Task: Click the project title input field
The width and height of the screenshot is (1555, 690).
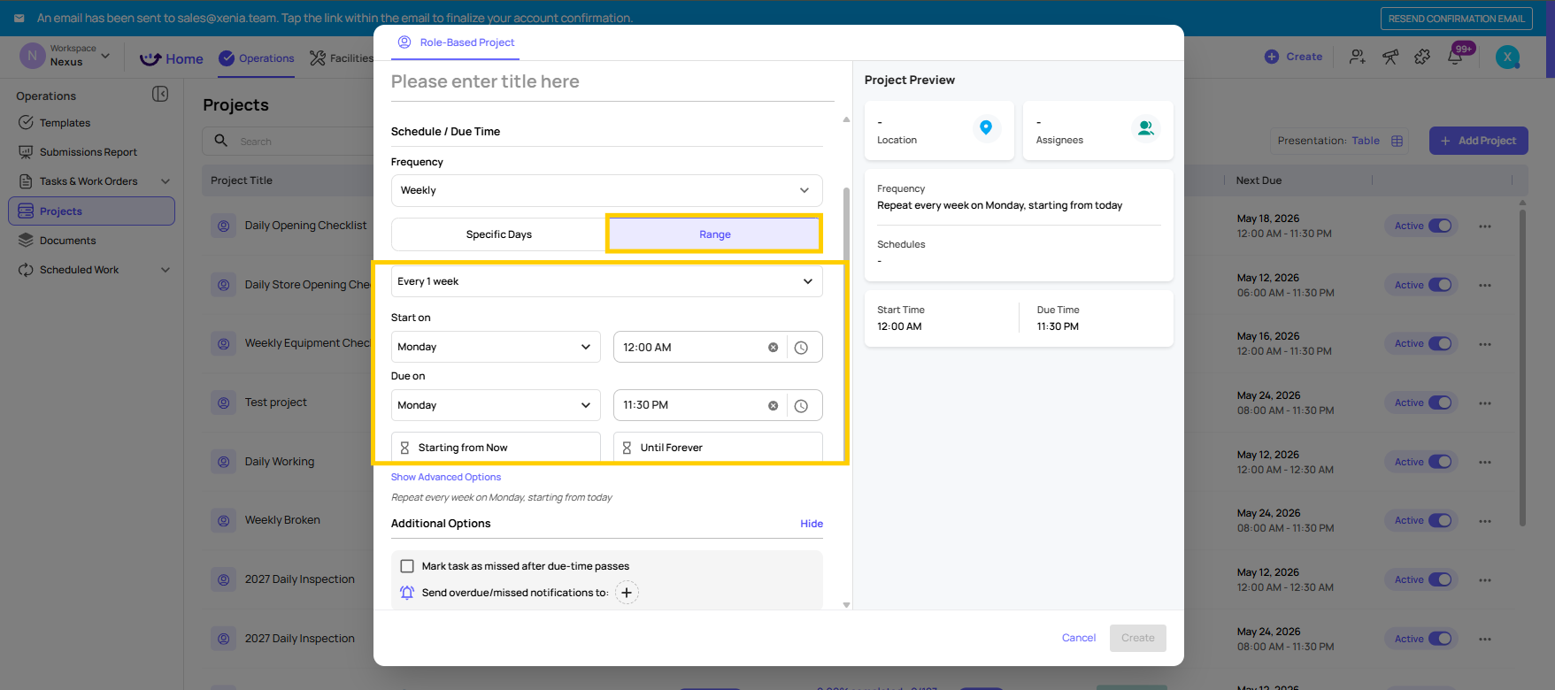Action: coord(612,81)
